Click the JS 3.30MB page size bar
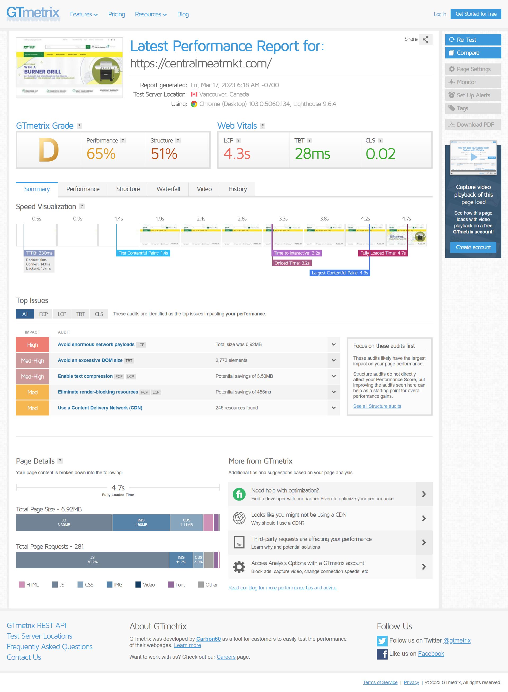The image size is (508, 692). tap(64, 523)
